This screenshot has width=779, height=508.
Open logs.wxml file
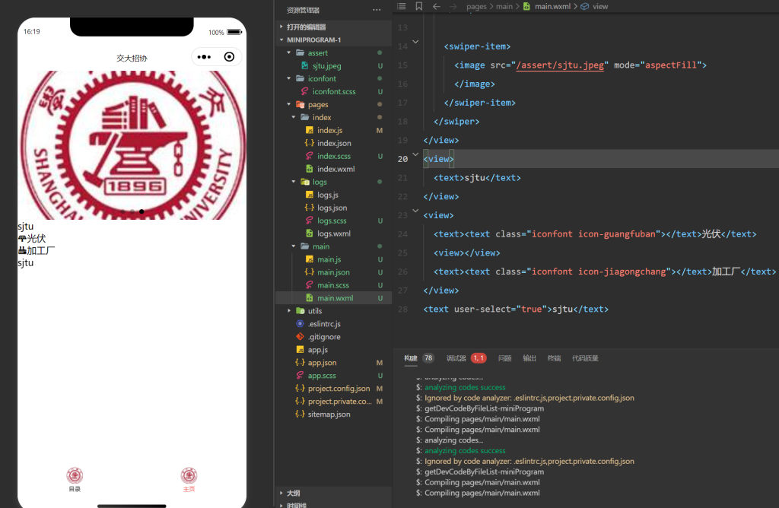coord(334,233)
